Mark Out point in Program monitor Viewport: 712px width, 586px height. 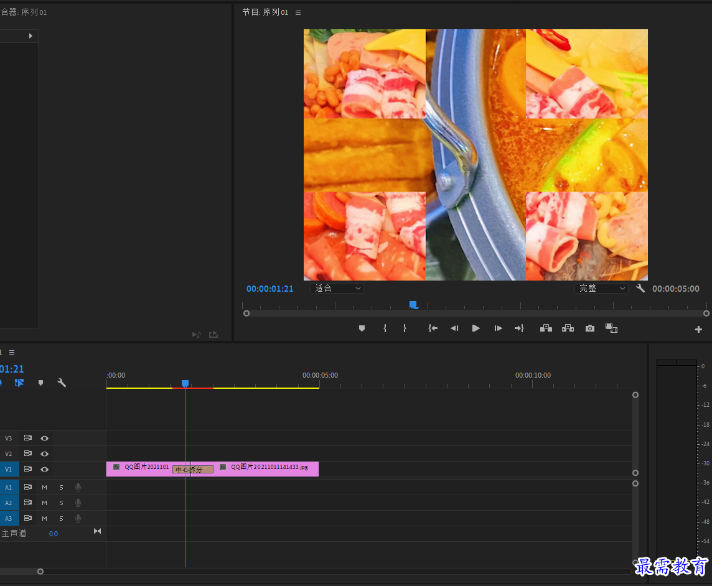(405, 328)
